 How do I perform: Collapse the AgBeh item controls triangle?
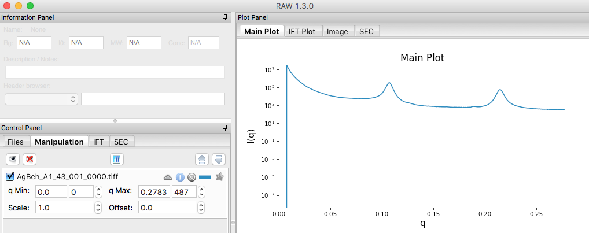pos(168,177)
